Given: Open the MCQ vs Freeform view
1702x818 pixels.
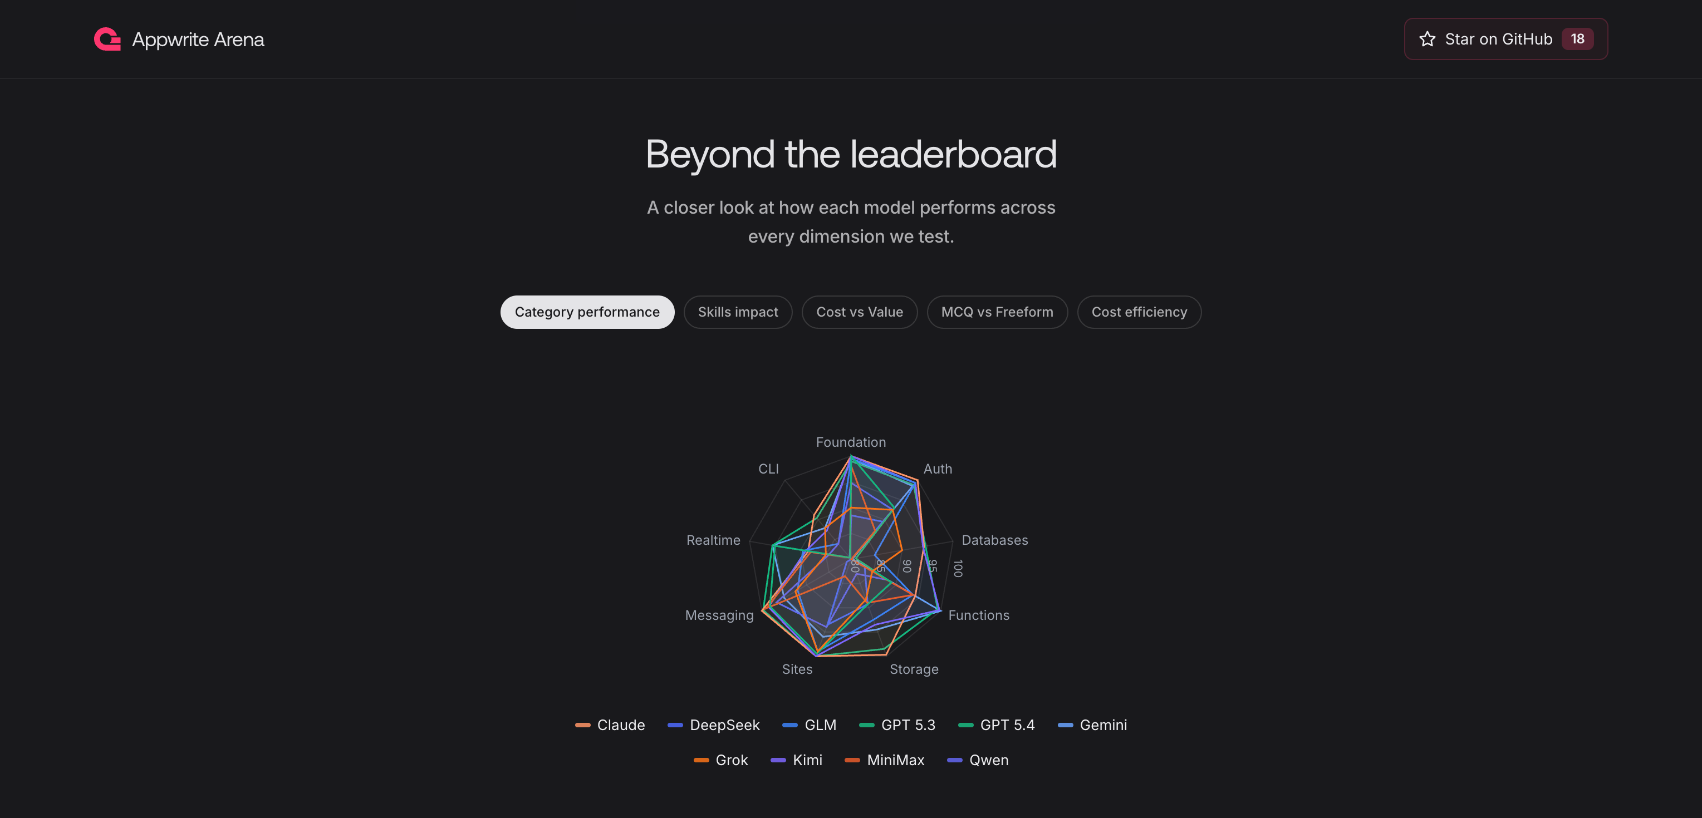Looking at the screenshot, I should coord(997,312).
